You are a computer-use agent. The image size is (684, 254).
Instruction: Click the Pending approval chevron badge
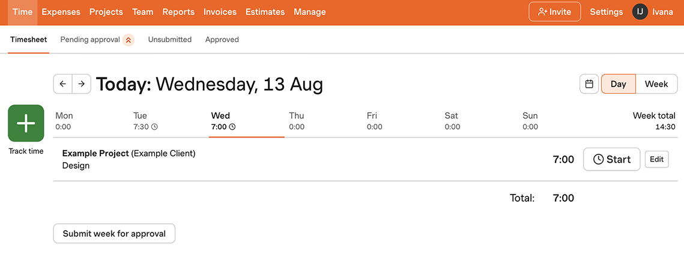pyautogui.click(x=128, y=40)
